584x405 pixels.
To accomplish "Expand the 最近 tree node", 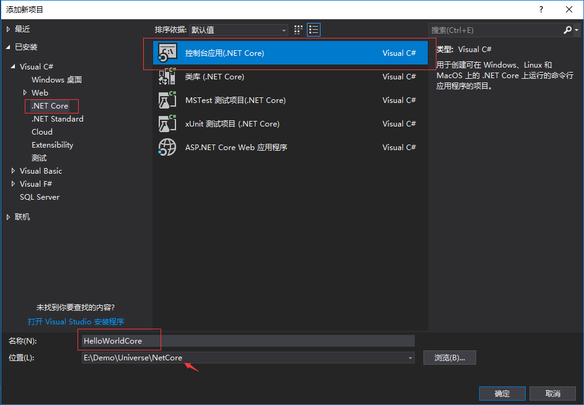I will pos(8,29).
